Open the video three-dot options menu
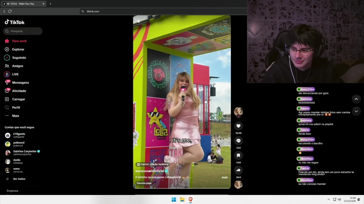The image size is (364, 204). [x=225, y=21]
